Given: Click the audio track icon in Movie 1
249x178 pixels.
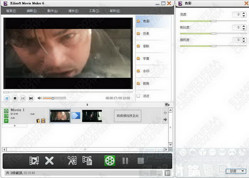Looking at the screenshot, I should (38, 121).
